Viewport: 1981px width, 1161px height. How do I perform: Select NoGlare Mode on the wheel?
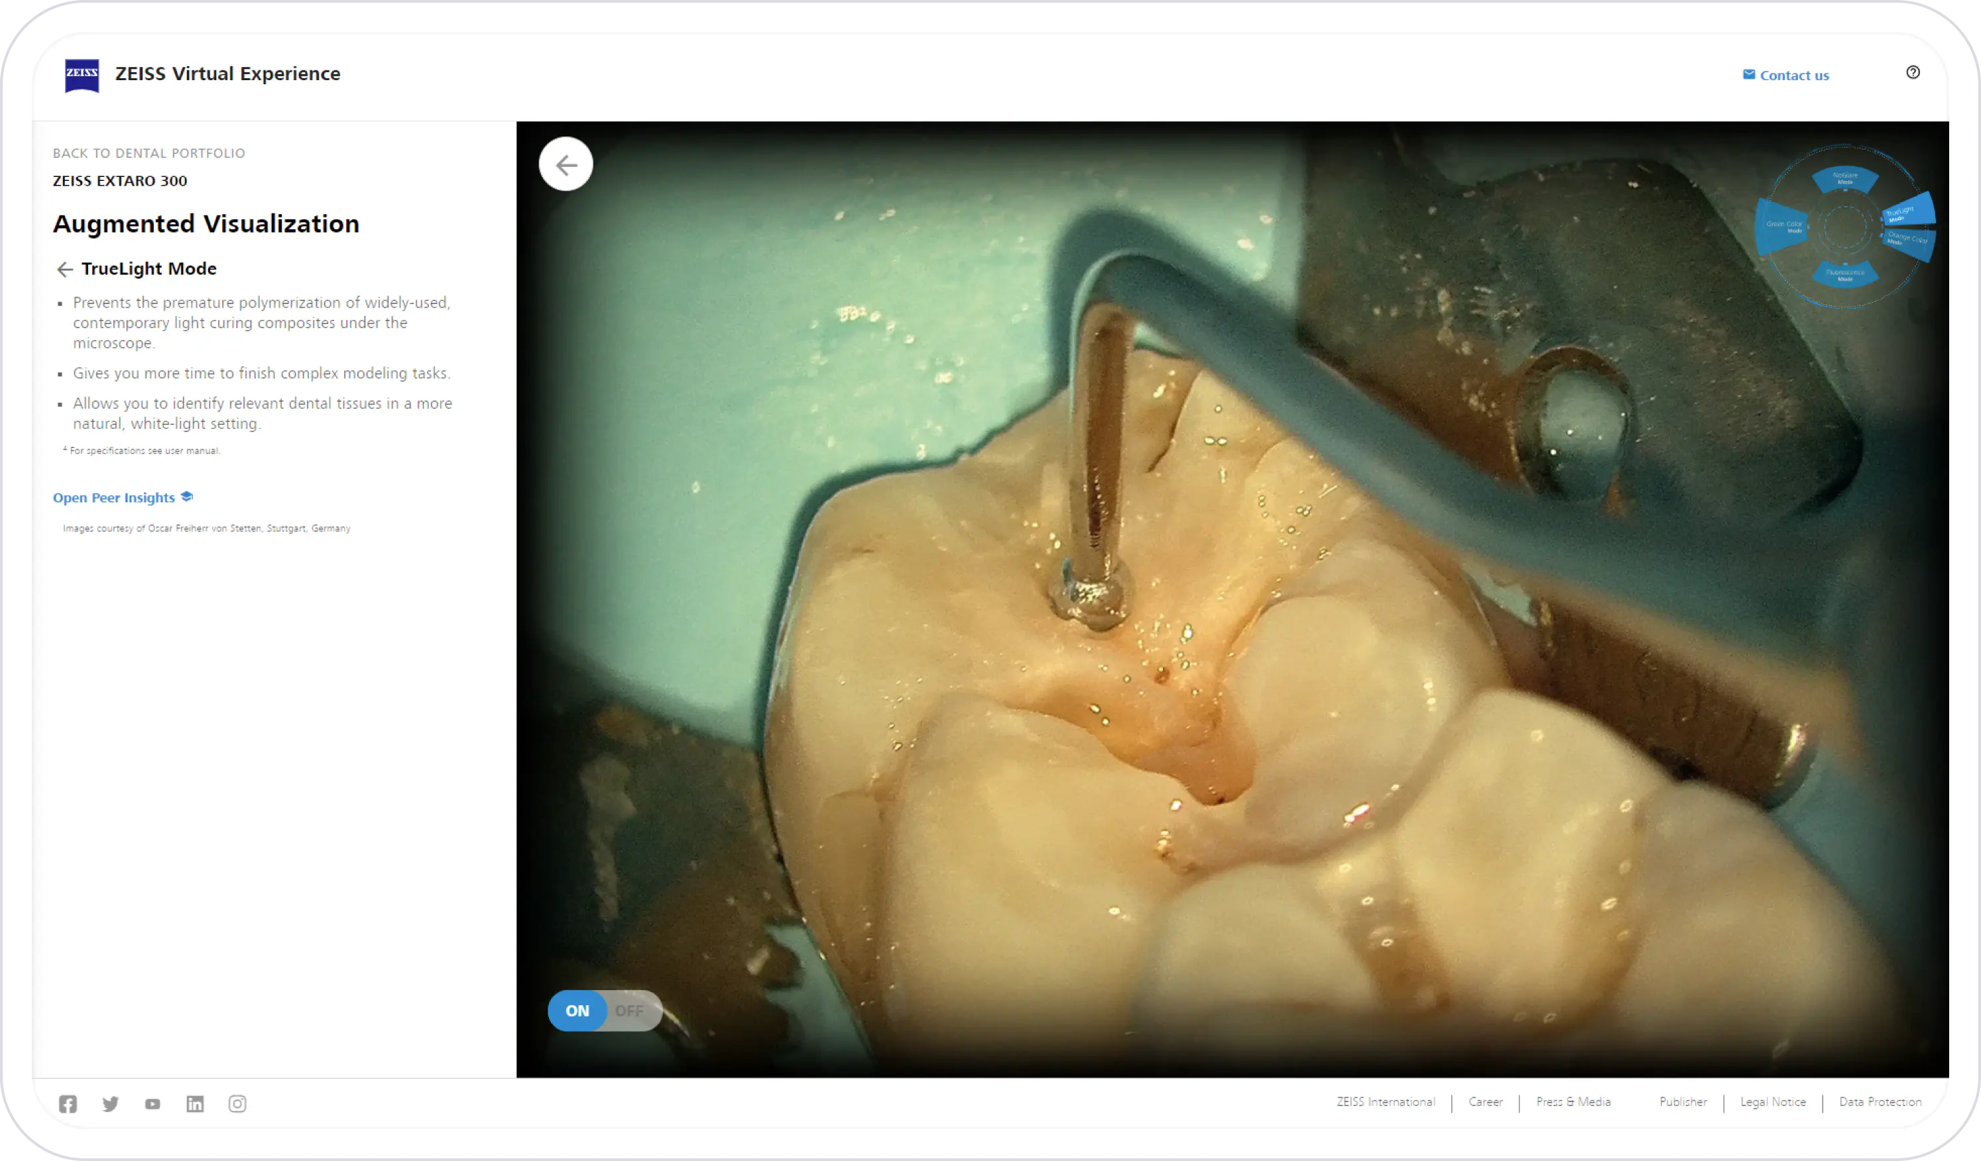(1844, 179)
